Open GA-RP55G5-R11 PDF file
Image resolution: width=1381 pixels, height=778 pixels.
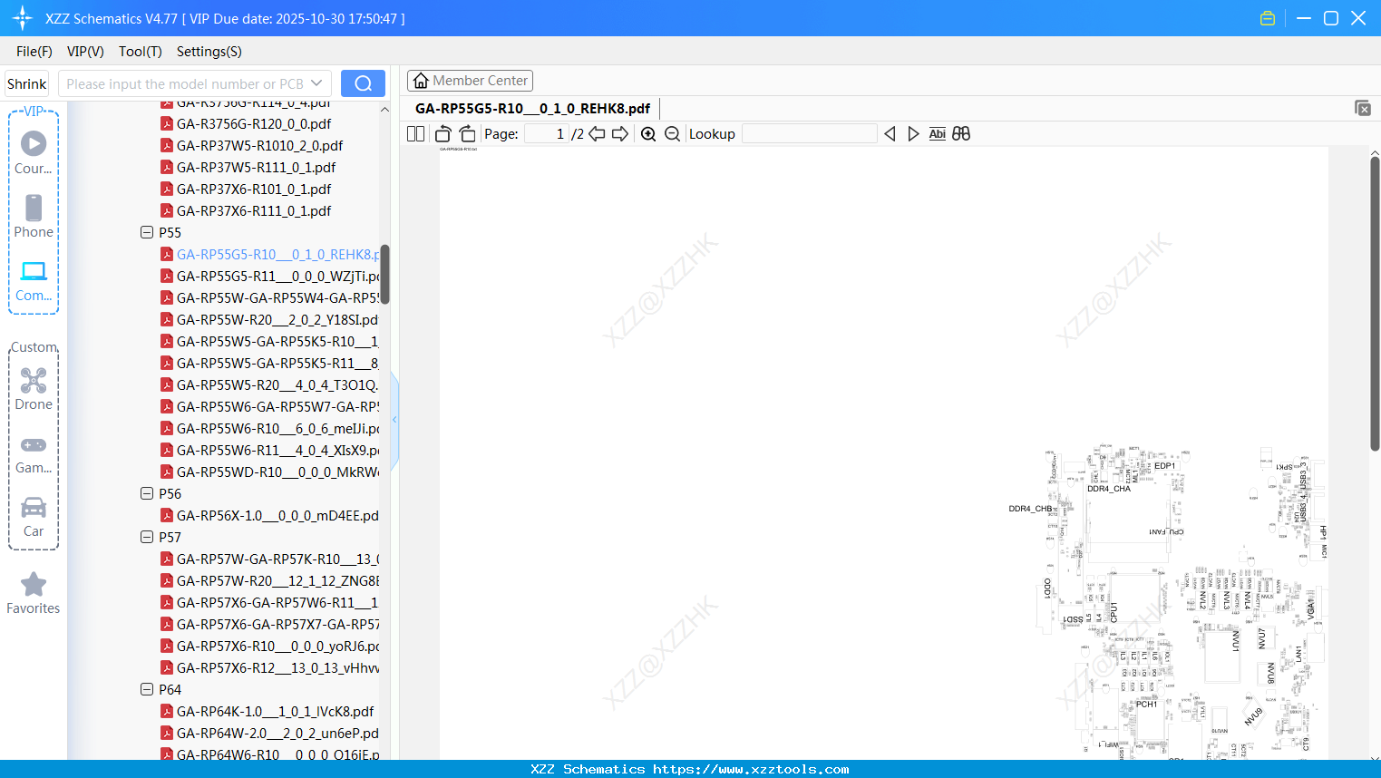pyautogui.click(x=277, y=276)
